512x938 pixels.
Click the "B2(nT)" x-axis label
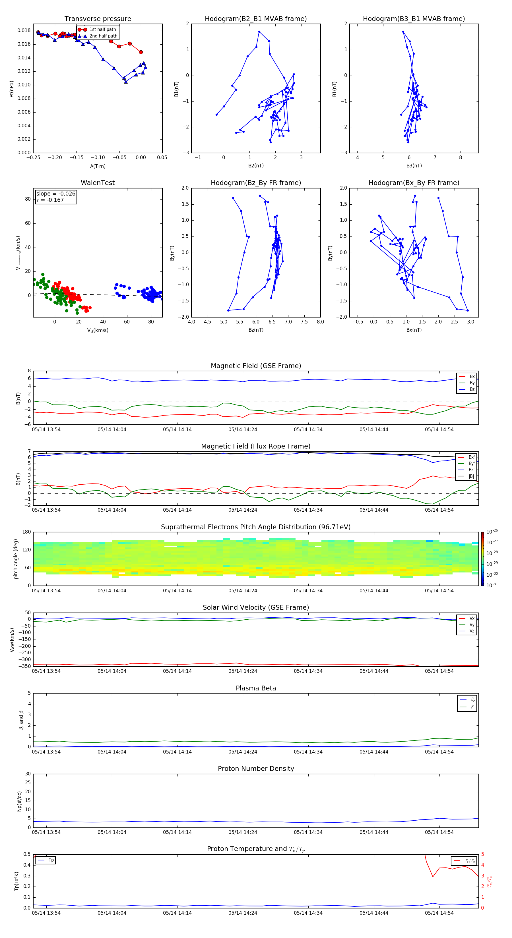click(256, 166)
